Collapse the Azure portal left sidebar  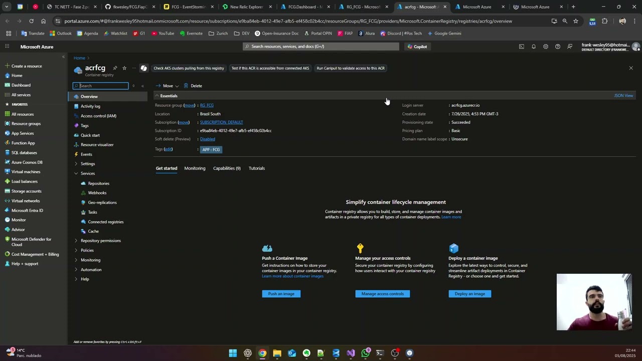[63, 57]
